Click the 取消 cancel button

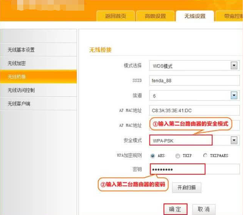204,209
